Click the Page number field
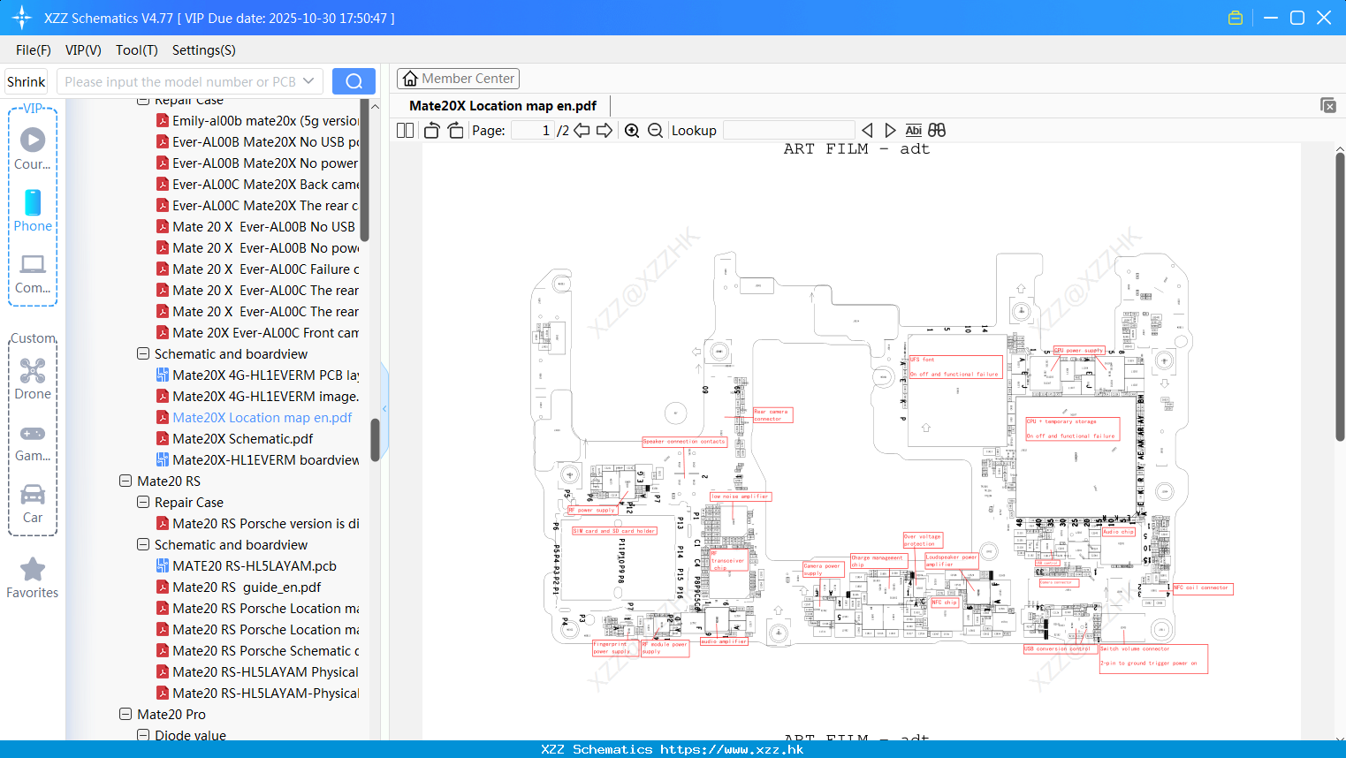 pos(532,130)
